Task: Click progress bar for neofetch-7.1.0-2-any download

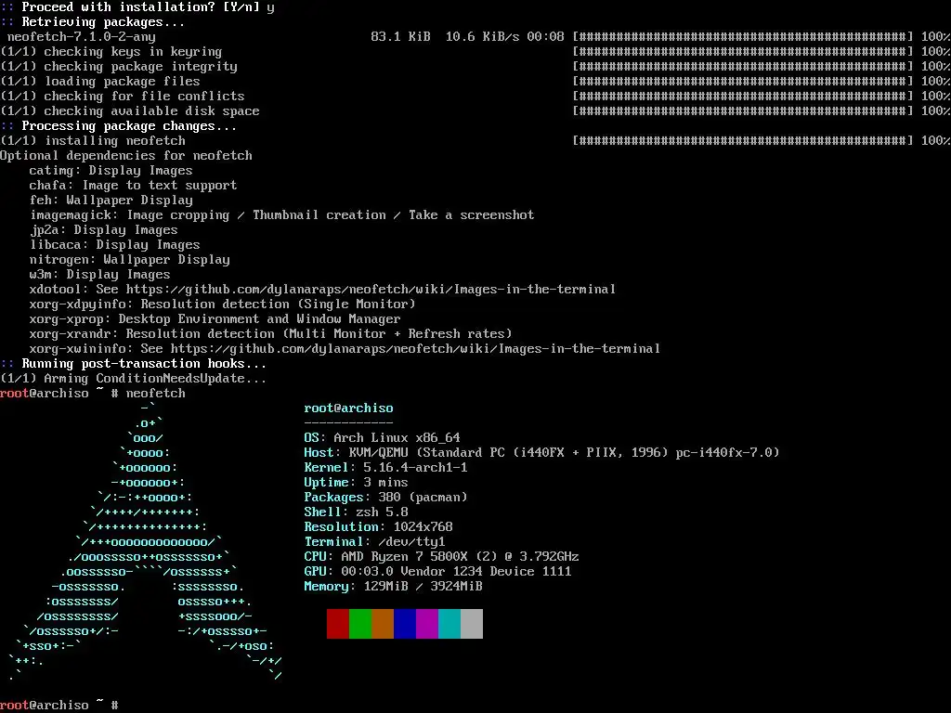Action: [743, 37]
